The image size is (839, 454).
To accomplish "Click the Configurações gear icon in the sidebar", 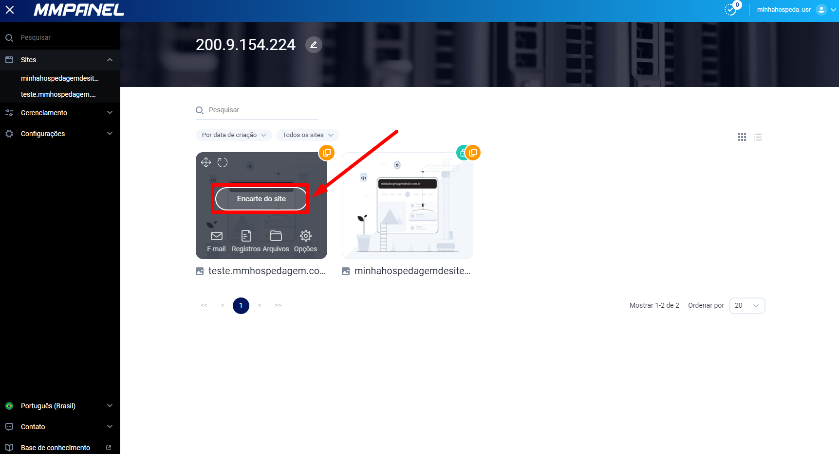I will point(9,134).
